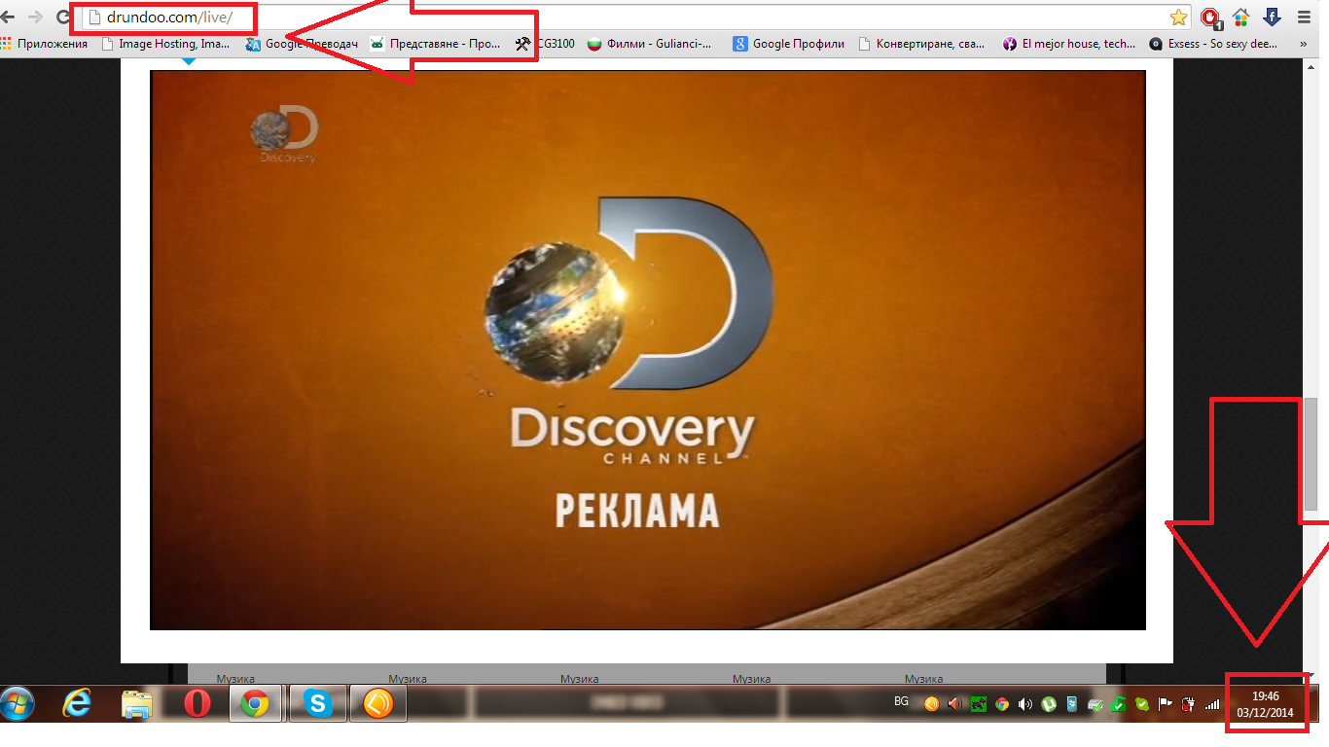Click the Discovery Channel live video player
Viewport: 1329px width, 747px height.
point(648,350)
